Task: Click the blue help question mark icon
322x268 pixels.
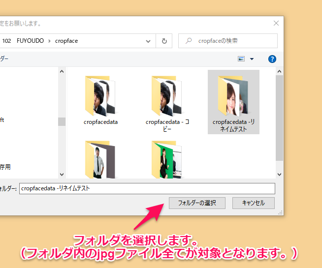Action: point(272,59)
